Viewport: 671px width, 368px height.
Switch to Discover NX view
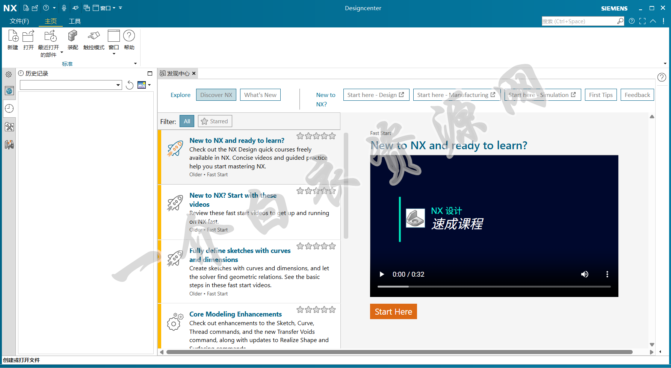click(216, 95)
